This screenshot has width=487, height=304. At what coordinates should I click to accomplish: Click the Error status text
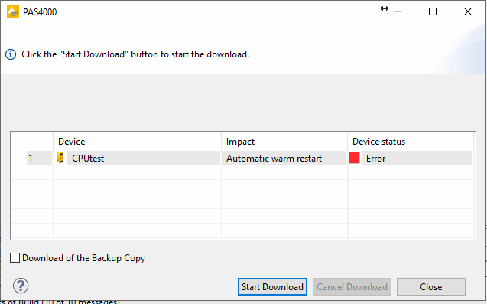point(375,159)
